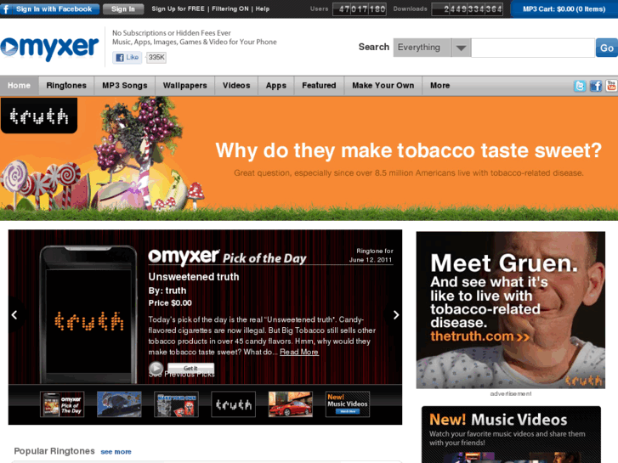Open the Read More link
This screenshot has height=463, width=618.
(298, 352)
